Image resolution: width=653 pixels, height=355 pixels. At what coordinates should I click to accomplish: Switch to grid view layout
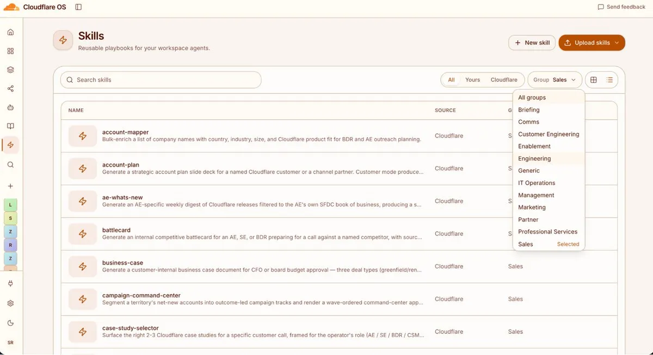(594, 80)
